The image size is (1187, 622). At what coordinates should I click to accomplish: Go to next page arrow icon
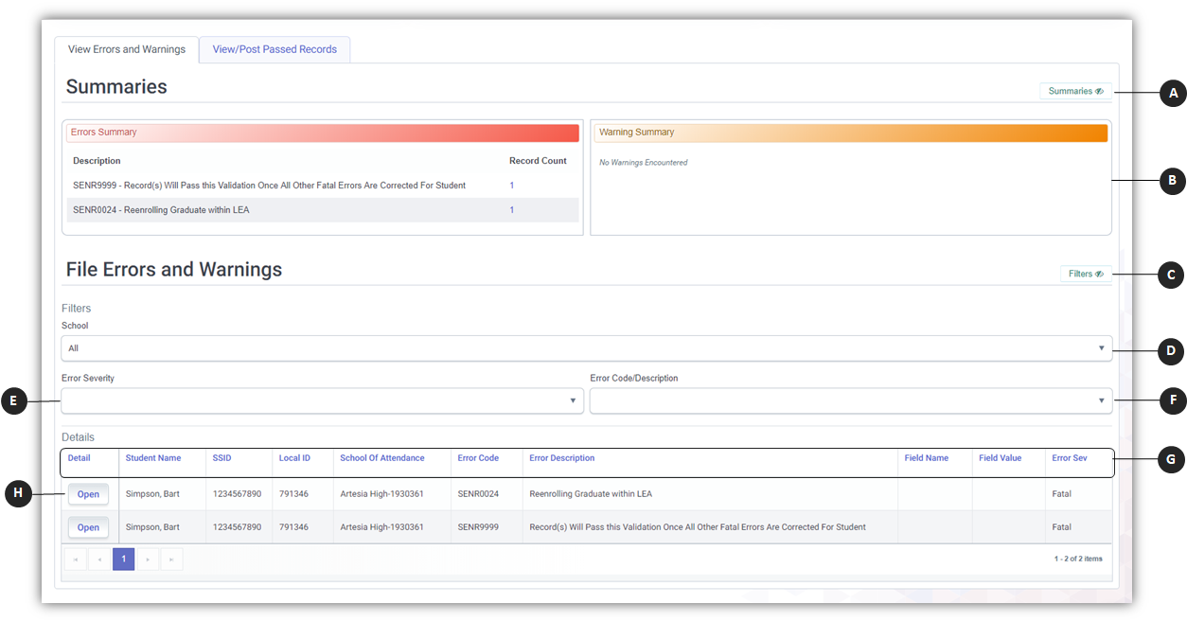(x=148, y=560)
